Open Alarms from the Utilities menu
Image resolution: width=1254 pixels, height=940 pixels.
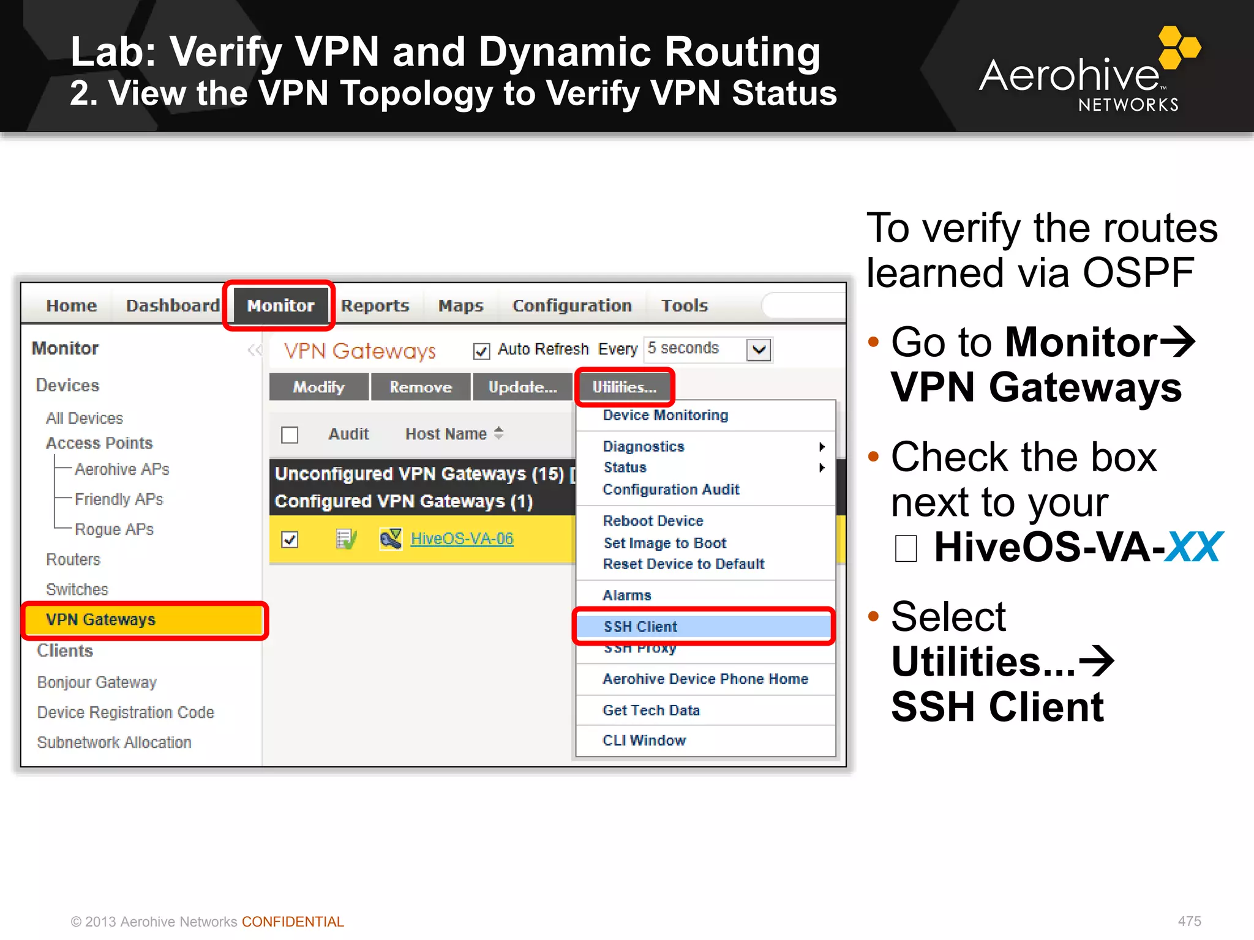(627, 595)
